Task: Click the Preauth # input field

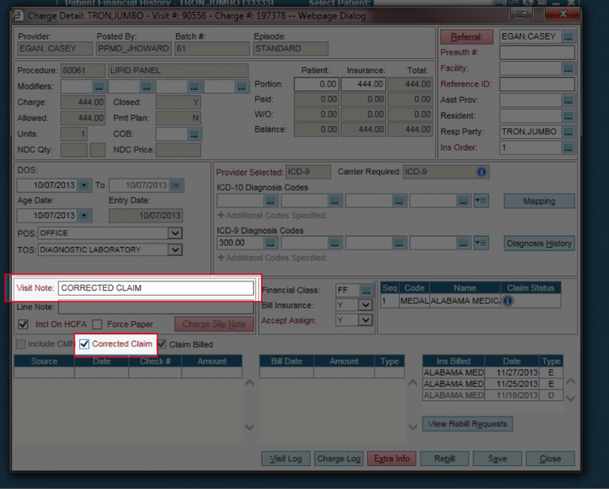Action: (537, 53)
